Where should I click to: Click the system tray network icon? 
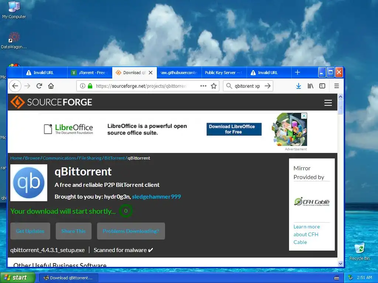tap(350, 277)
